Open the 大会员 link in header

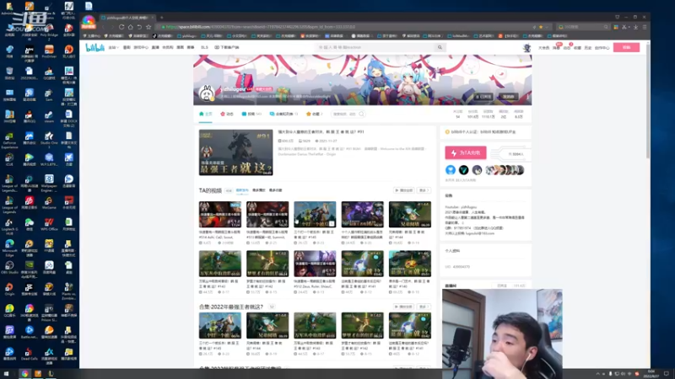point(543,48)
